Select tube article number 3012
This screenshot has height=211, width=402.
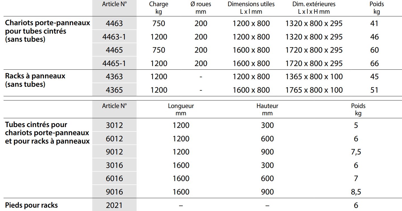click(x=114, y=125)
